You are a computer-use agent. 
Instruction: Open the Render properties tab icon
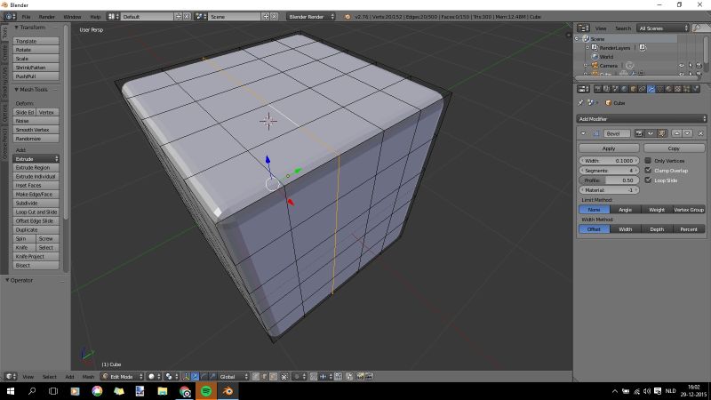coord(598,89)
